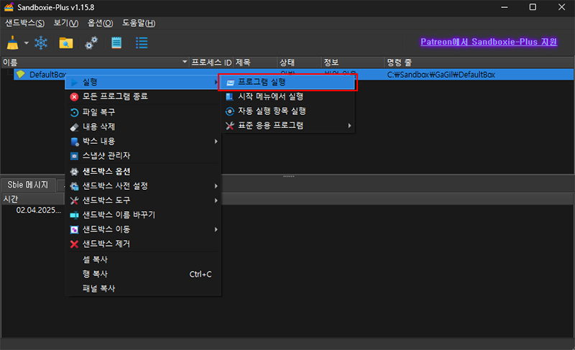Open the dropdown arrow beside the broom icon
This screenshot has height=350, width=575.
click(27, 43)
